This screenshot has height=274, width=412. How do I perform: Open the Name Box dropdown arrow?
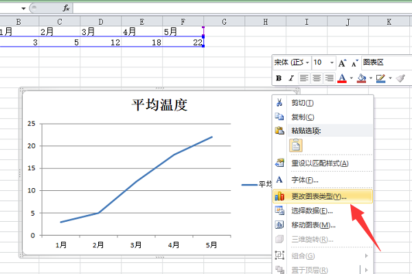[x=23, y=8]
